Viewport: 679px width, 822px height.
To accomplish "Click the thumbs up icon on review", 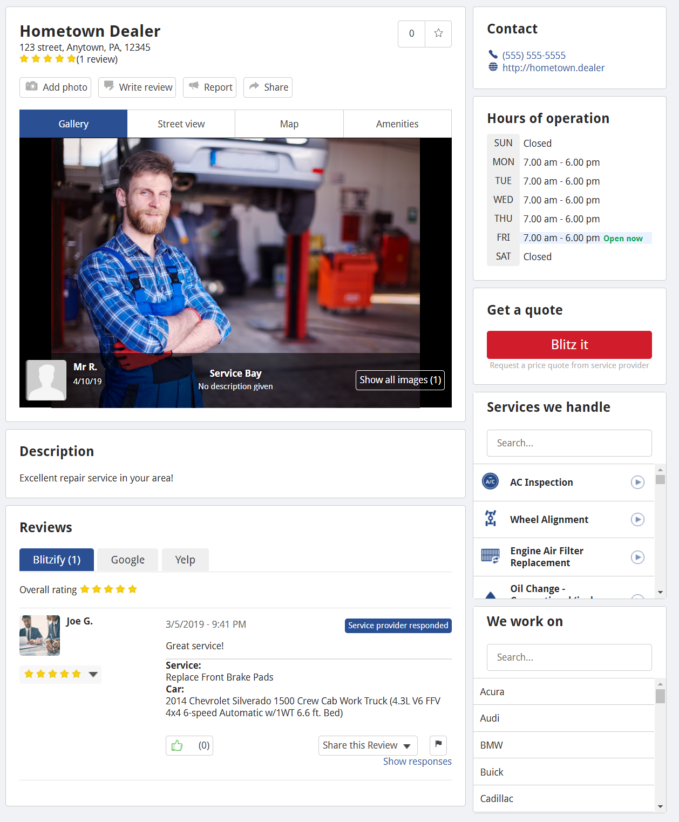I will tap(177, 745).
